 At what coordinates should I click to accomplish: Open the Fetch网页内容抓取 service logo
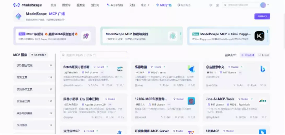point(120,69)
